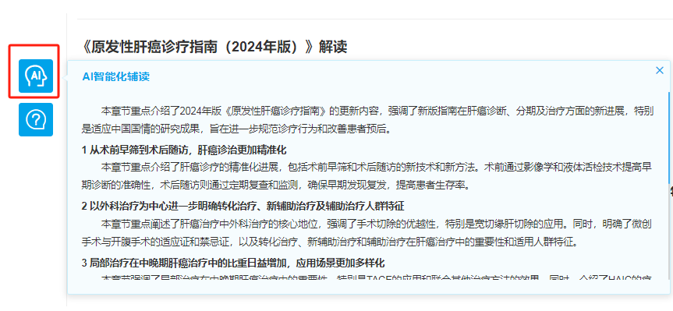Viewport: 673px width, 311px height.
Task: Click the question mark help icon
Action: (x=36, y=120)
